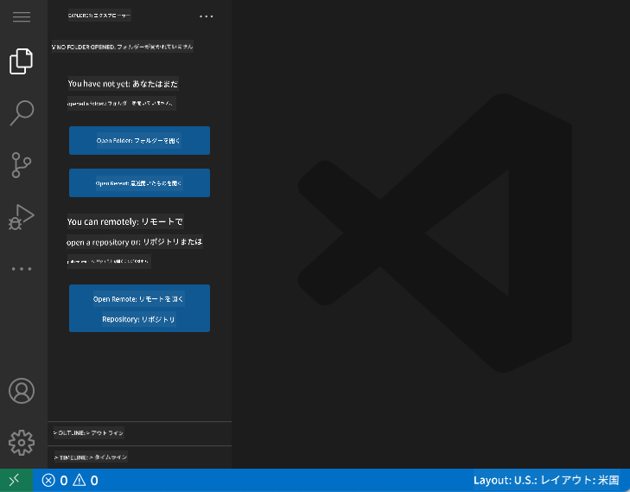Click the remote window indicator icon
The image size is (630, 492).
(16, 480)
